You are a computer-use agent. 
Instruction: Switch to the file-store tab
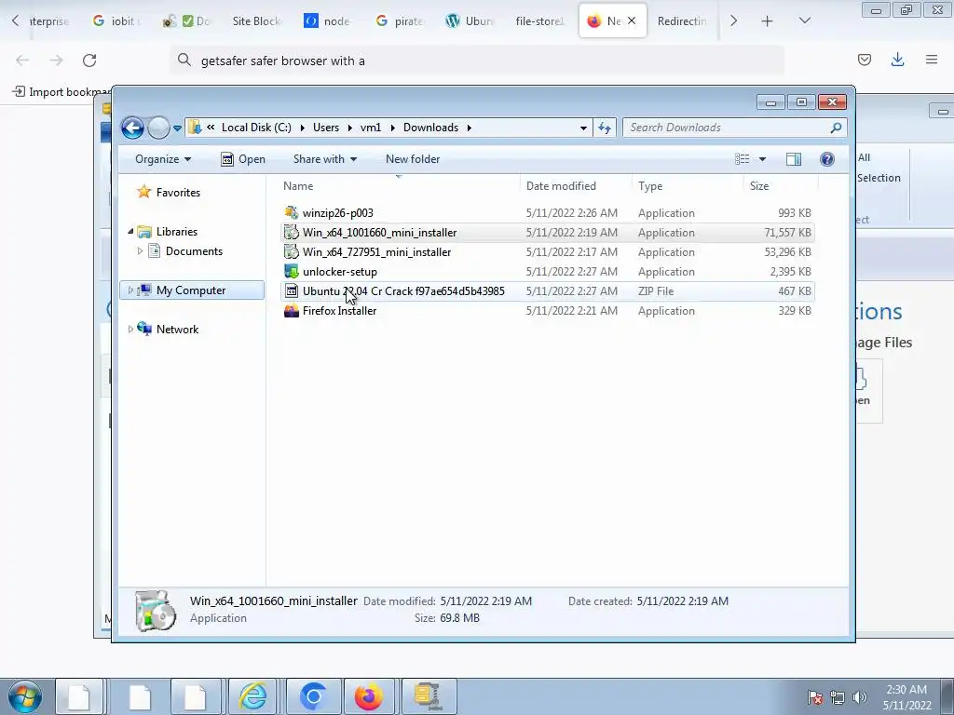pyautogui.click(x=539, y=21)
